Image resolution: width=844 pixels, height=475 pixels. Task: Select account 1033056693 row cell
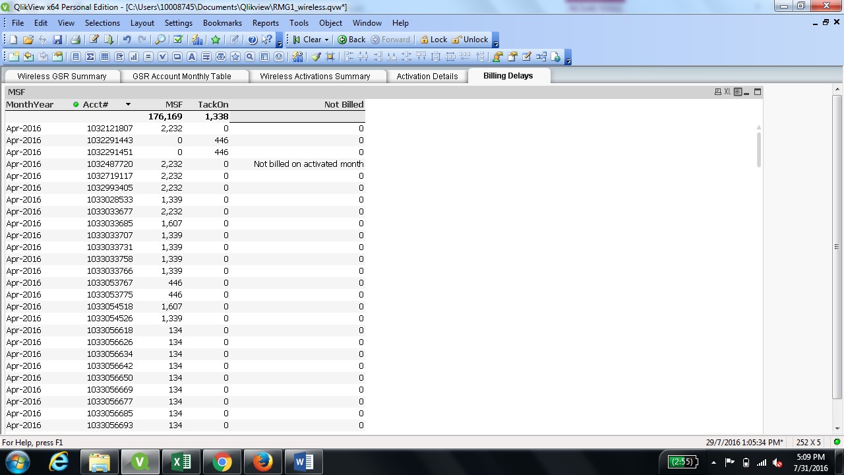pyautogui.click(x=110, y=426)
